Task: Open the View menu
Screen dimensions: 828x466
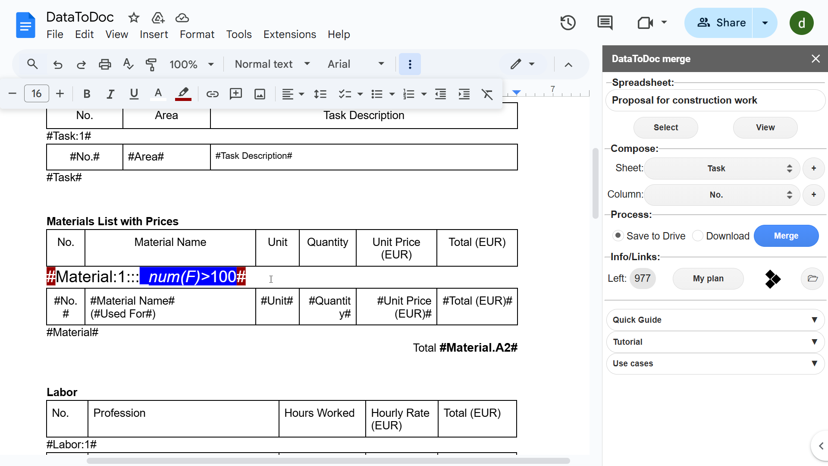Action: [x=116, y=35]
